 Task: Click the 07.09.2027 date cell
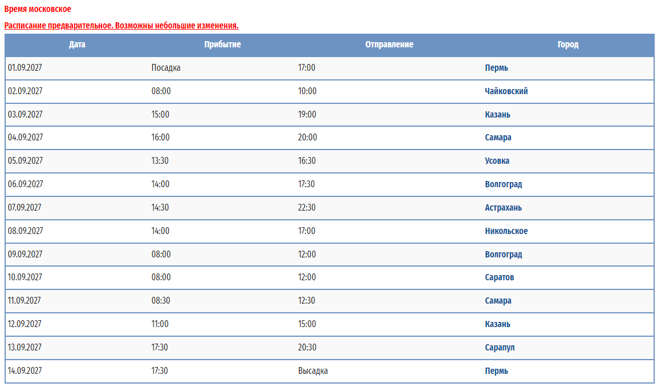click(x=25, y=208)
